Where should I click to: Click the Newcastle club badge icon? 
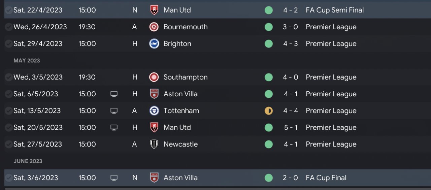tap(154, 144)
